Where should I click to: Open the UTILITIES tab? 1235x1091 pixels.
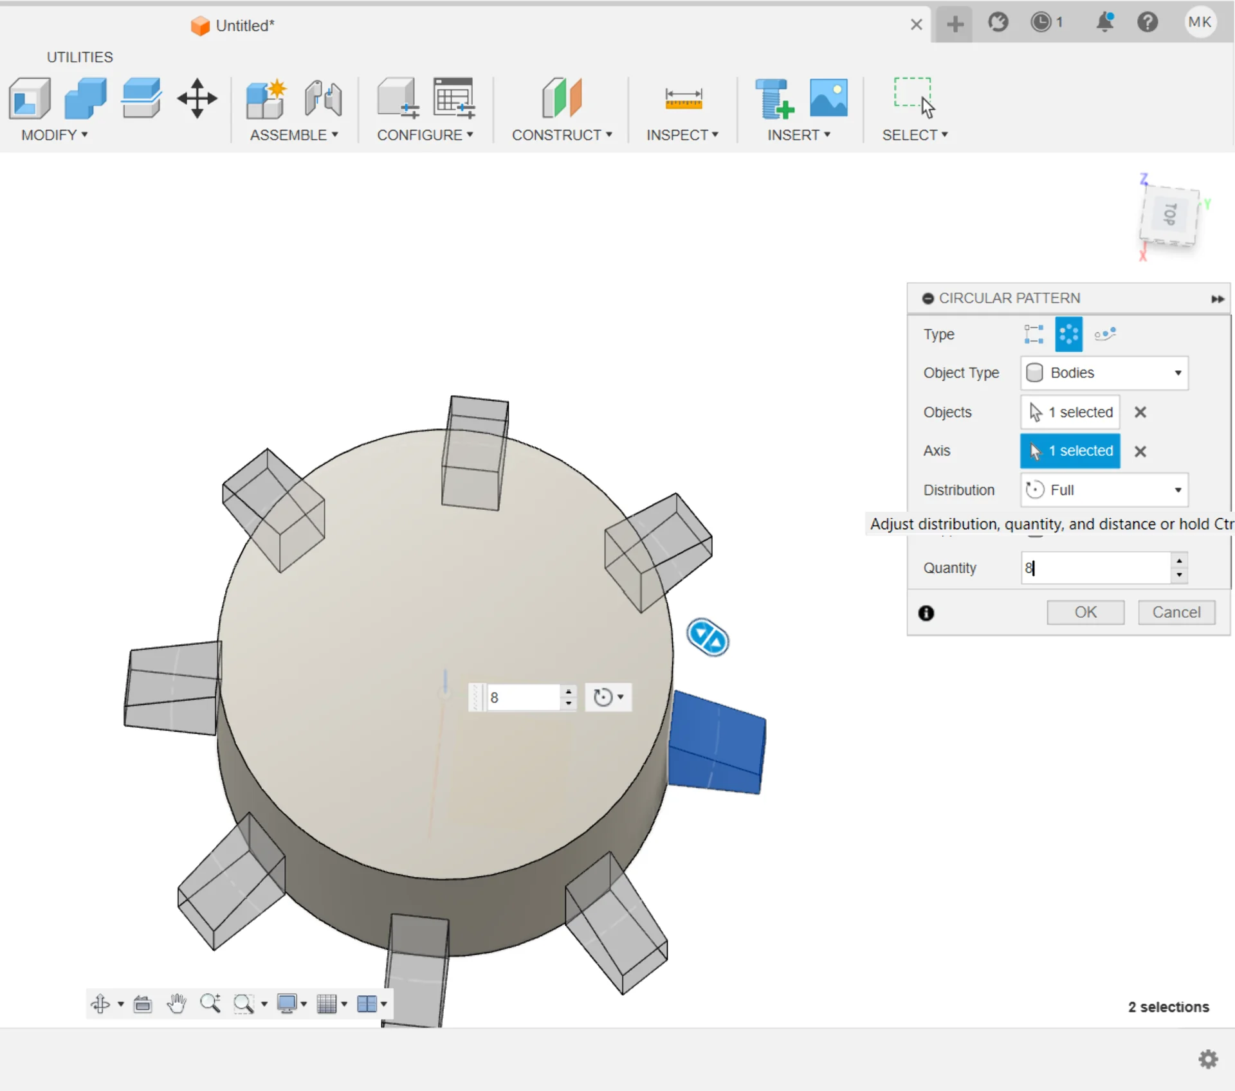(x=80, y=57)
